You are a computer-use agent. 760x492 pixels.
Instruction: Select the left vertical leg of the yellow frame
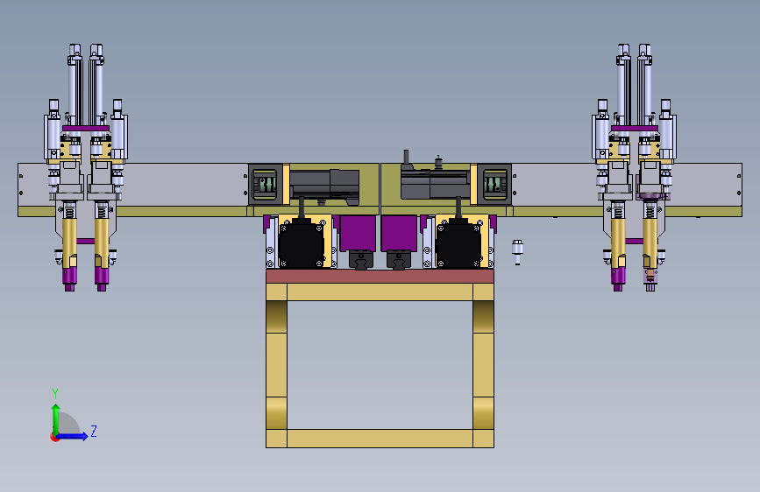click(276, 365)
